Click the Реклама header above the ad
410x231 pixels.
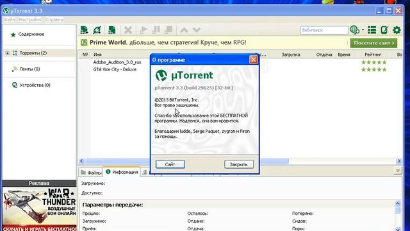coord(39,184)
